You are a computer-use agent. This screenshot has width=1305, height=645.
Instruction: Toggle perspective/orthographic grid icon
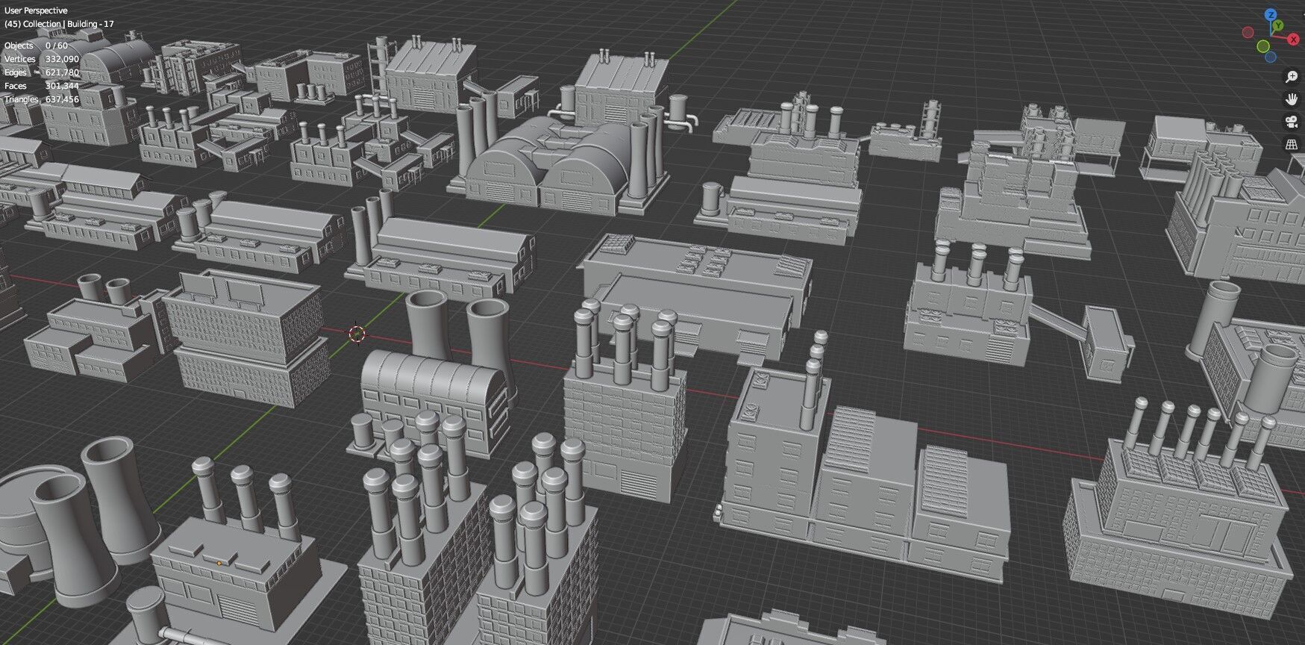tap(1292, 145)
